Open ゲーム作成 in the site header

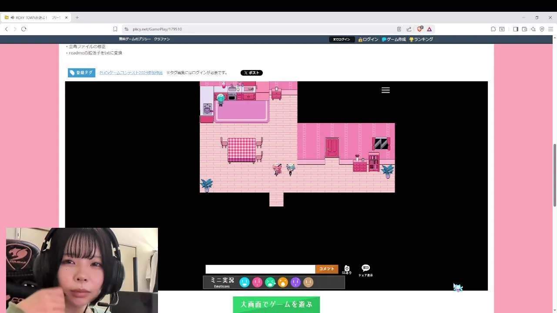(x=394, y=39)
